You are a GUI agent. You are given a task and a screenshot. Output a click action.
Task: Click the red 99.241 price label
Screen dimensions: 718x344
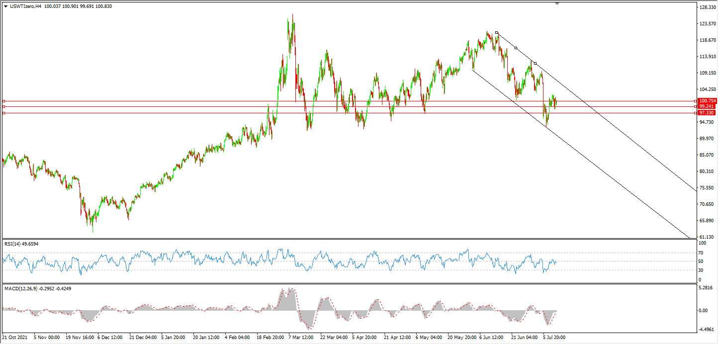click(x=707, y=106)
